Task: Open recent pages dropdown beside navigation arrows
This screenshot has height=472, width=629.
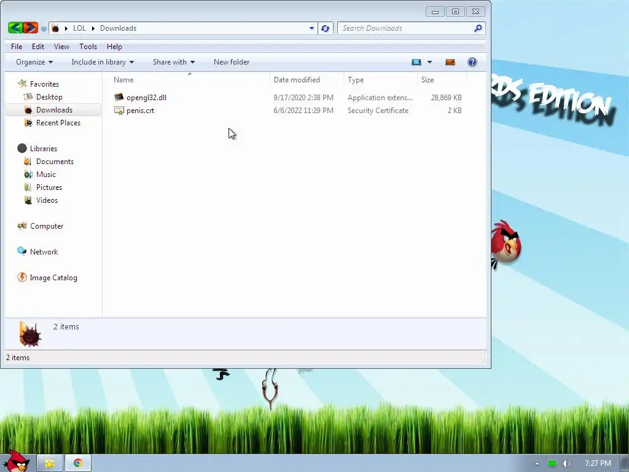Action: pos(44,28)
